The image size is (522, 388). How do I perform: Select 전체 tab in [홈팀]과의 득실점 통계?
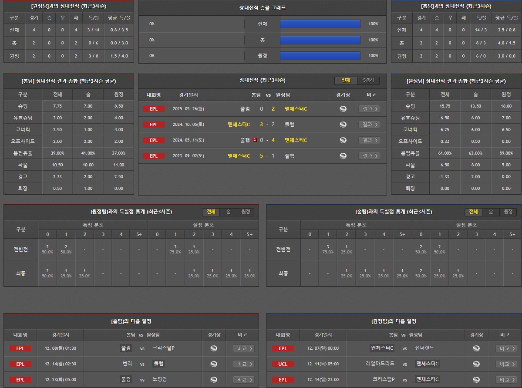pos(473,212)
